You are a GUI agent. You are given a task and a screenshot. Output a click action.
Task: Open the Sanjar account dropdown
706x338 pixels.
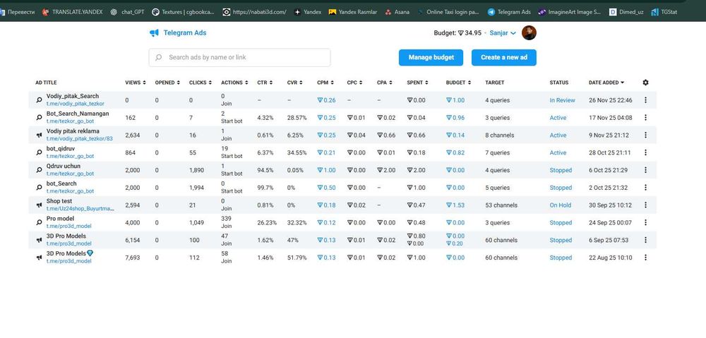503,33
